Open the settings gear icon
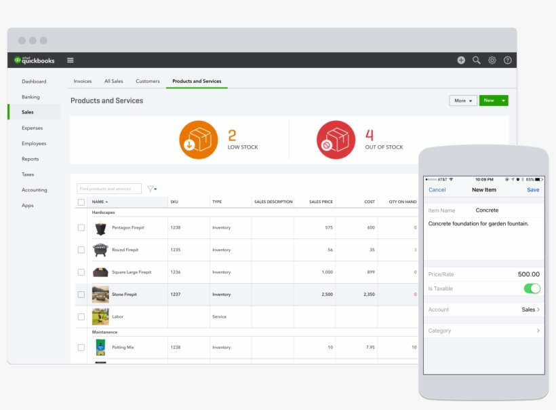556x410 pixels. (x=492, y=60)
